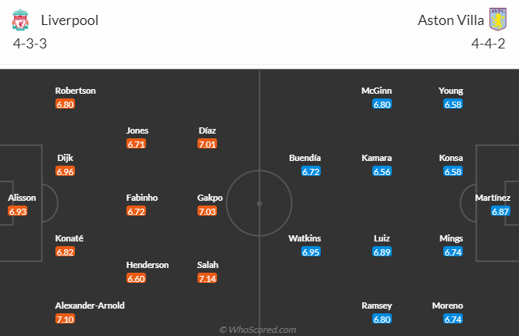Open player name McGinn
This screenshot has width=519, height=336.
377,91
